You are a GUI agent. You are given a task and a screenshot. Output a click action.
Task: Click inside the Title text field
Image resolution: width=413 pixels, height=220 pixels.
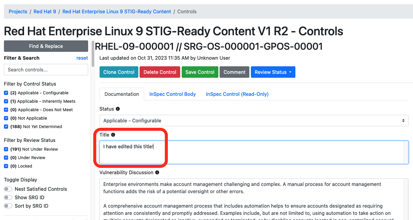click(254, 152)
